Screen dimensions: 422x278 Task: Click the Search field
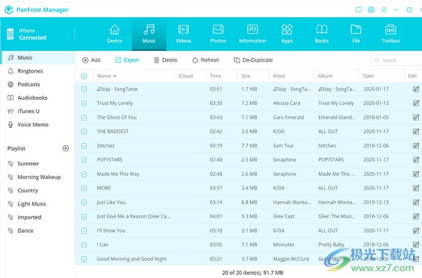pyautogui.click(x=396, y=60)
